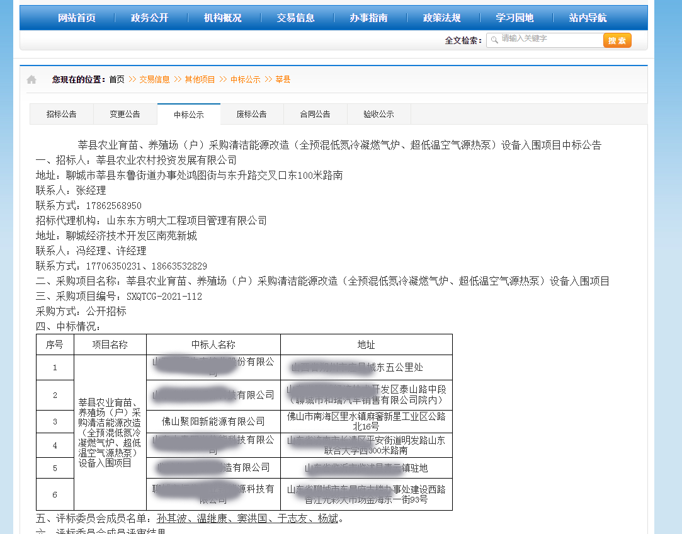Viewport: 682px width, 534px height.
Task: Open 办事指南 navigation item
Action: (369, 18)
